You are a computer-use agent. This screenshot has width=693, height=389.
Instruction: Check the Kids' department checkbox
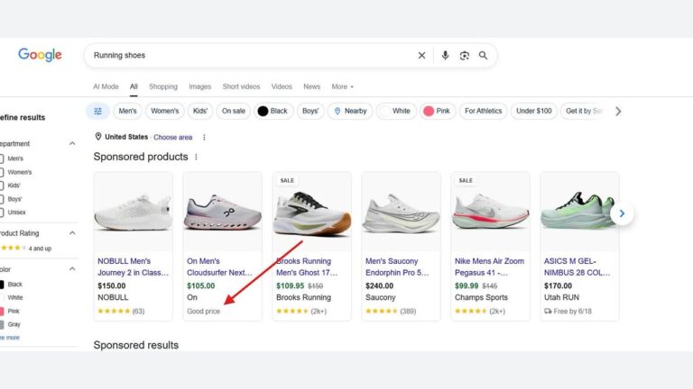[1, 185]
